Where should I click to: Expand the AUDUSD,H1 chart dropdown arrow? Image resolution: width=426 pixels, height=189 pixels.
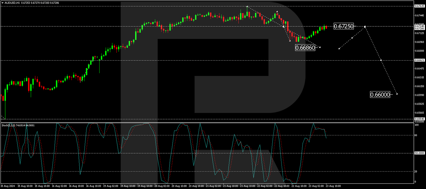pyautogui.click(x=2, y=3)
